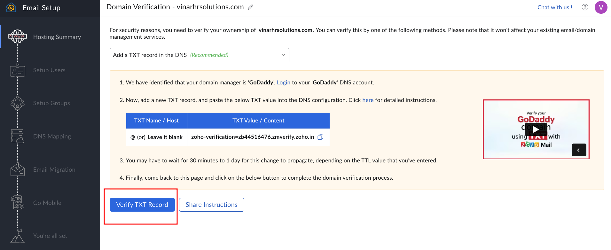Click the Email Setup gear logo

click(11, 8)
